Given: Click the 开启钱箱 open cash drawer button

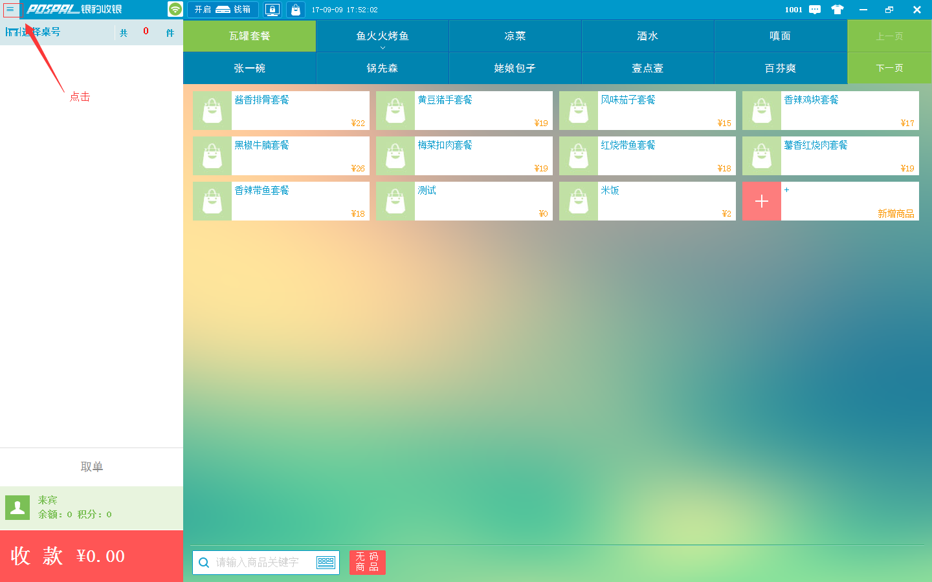Looking at the screenshot, I should (x=223, y=10).
